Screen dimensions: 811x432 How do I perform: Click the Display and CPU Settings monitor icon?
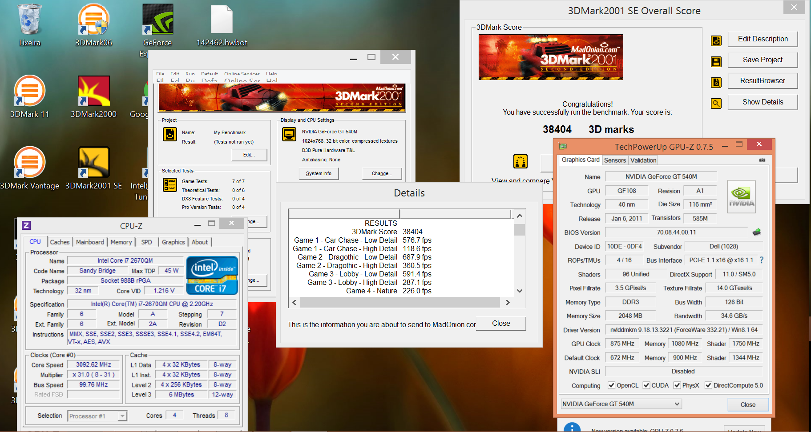pos(289,134)
